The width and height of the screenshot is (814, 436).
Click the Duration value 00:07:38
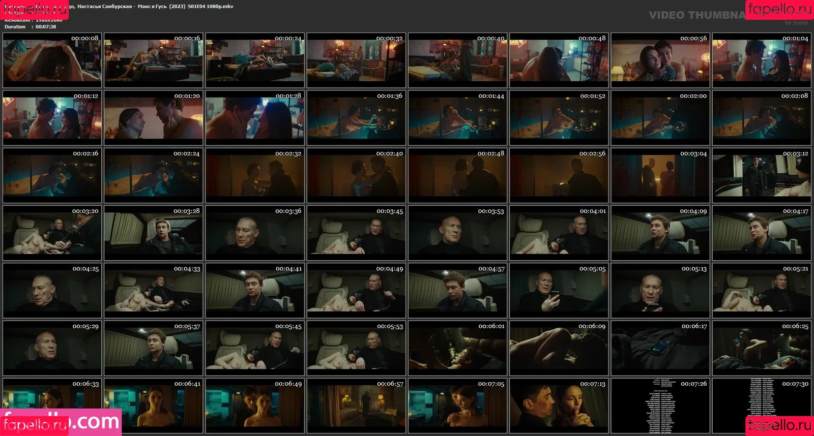click(x=46, y=27)
